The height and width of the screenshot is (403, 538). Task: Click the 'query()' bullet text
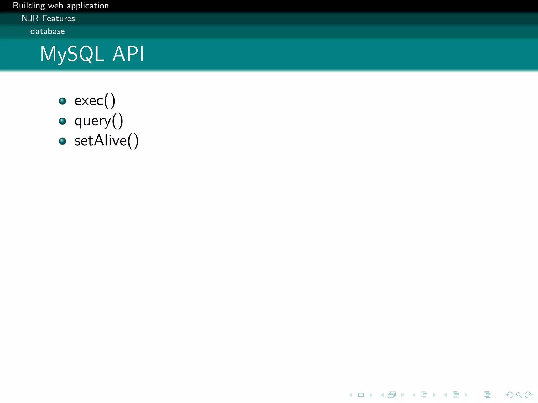tap(99, 121)
